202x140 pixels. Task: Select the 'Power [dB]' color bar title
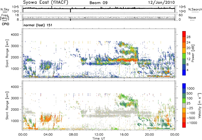(x=193, y=53)
